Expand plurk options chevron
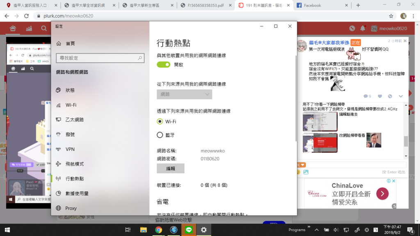The width and height of the screenshot is (420, 236). [x=401, y=96]
